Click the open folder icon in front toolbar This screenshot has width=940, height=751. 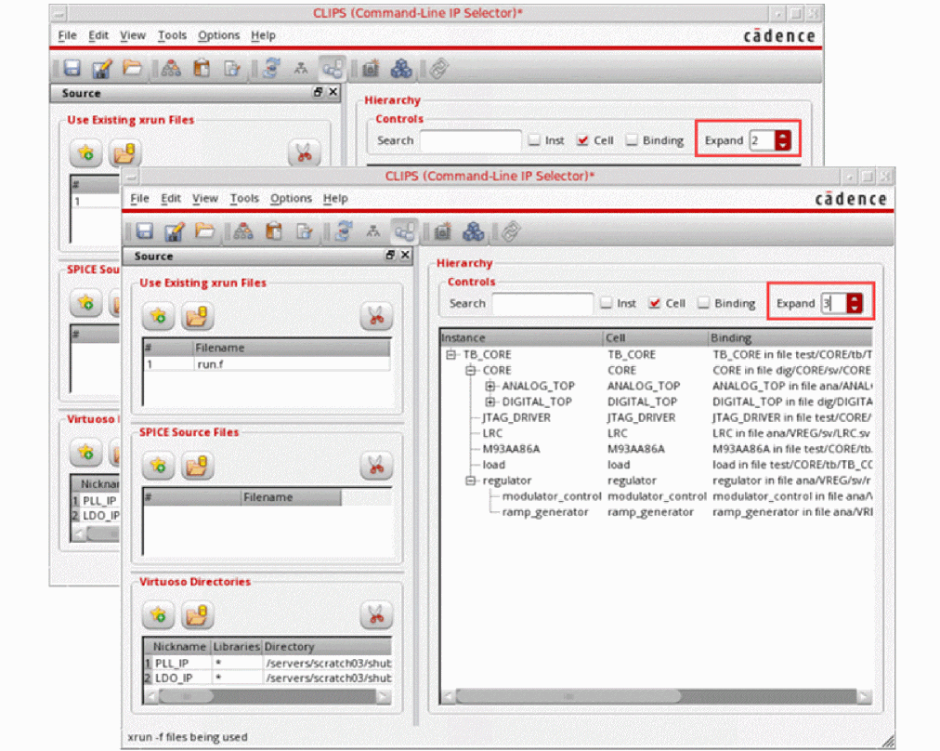pos(204,231)
